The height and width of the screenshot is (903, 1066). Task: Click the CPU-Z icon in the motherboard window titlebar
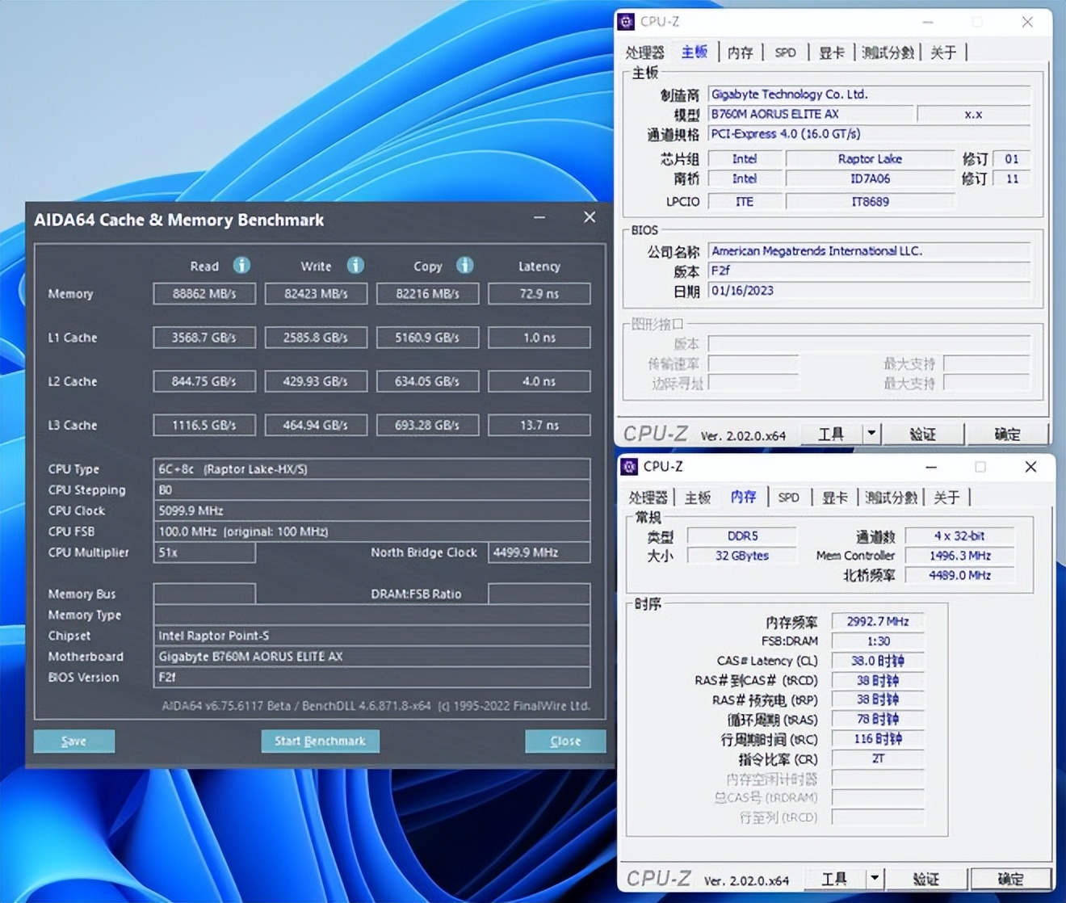point(627,22)
